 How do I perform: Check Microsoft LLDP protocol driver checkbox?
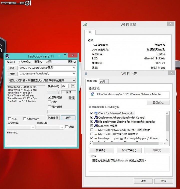tap(92, 134)
